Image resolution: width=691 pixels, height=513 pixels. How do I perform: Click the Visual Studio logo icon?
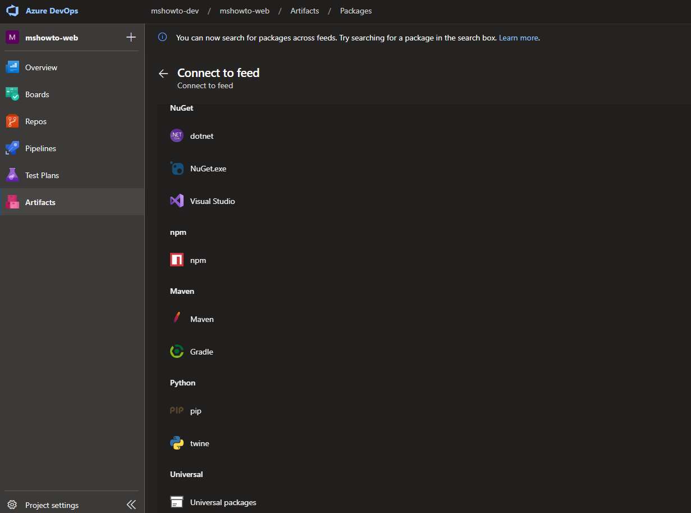[177, 201]
